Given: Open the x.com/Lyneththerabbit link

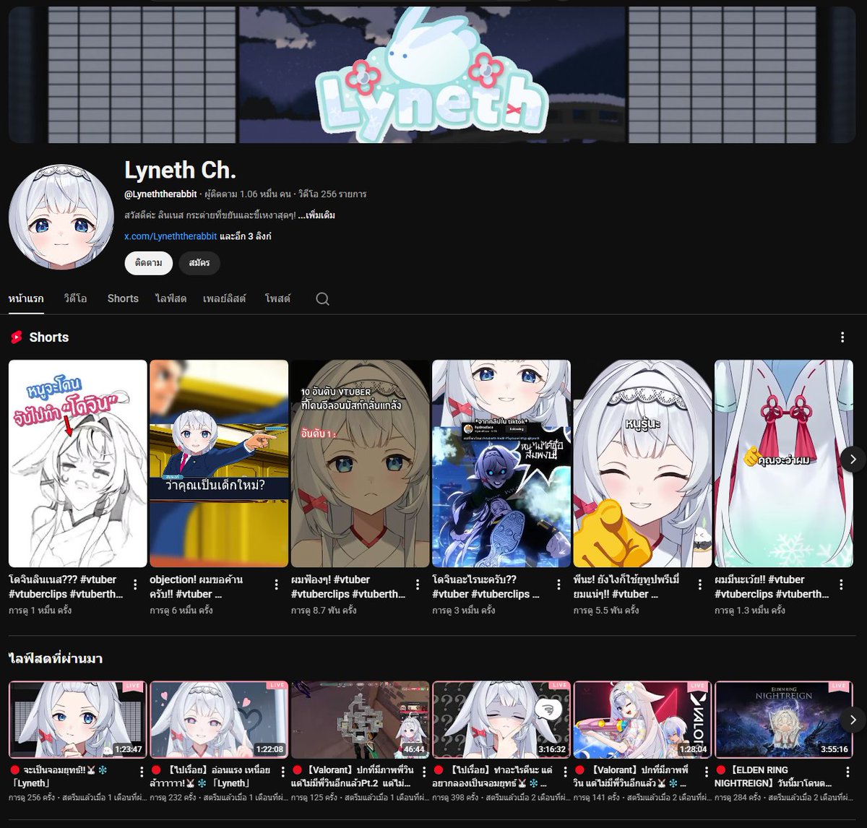Looking at the screenshot, I should click(171, 236).
